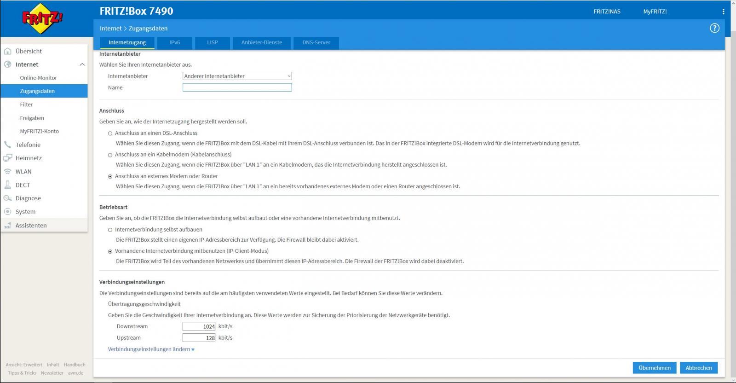Switch to the LISP tab

tap(213, 42)
